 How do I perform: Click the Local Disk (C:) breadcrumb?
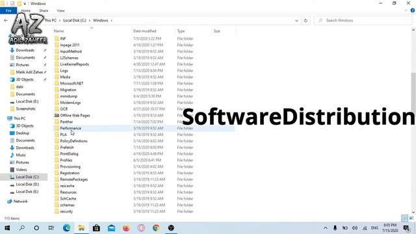75,20
